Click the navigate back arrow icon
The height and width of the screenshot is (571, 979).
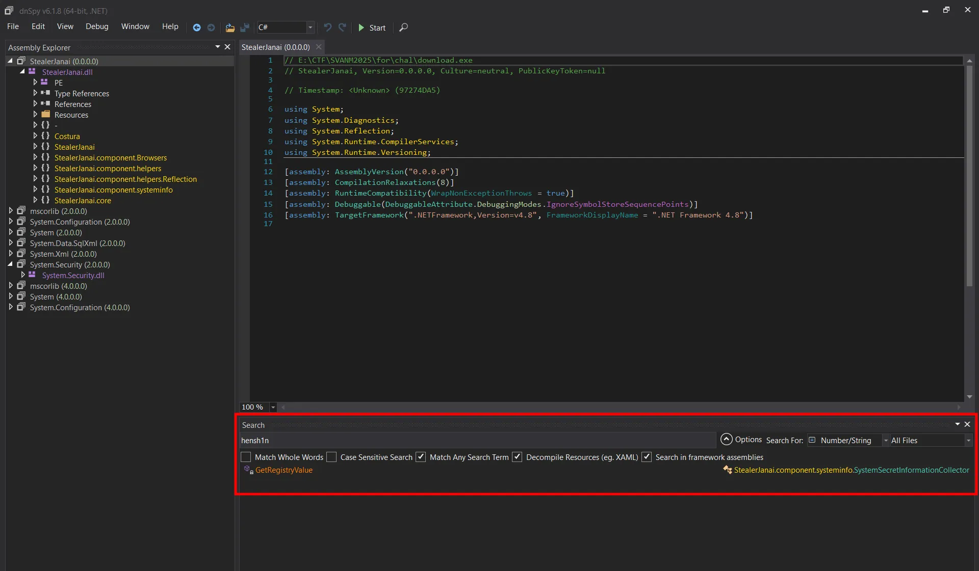click(196, 28)
